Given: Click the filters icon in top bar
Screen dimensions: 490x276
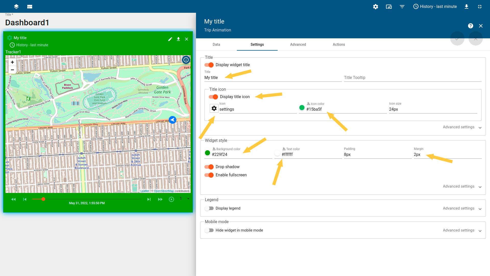Looking at the screenshot, I should [402, 7].
